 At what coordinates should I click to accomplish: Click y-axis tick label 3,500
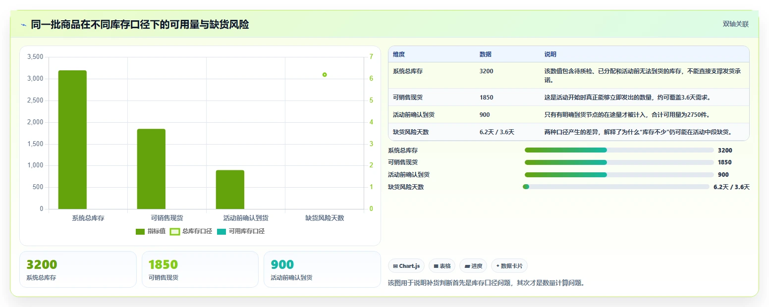[x=35, y=57]
